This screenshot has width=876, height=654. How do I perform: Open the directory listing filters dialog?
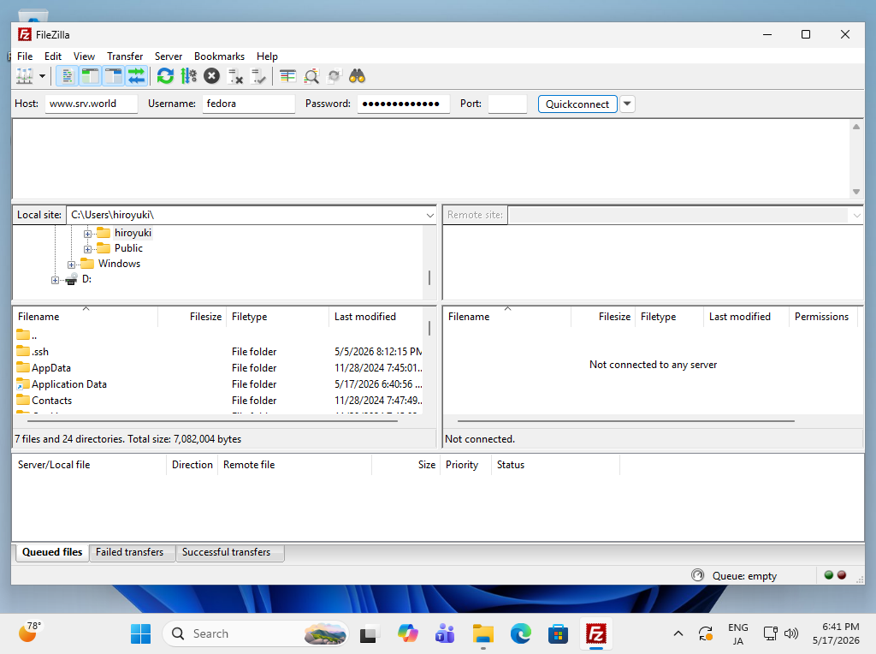[x=287, y=76]
